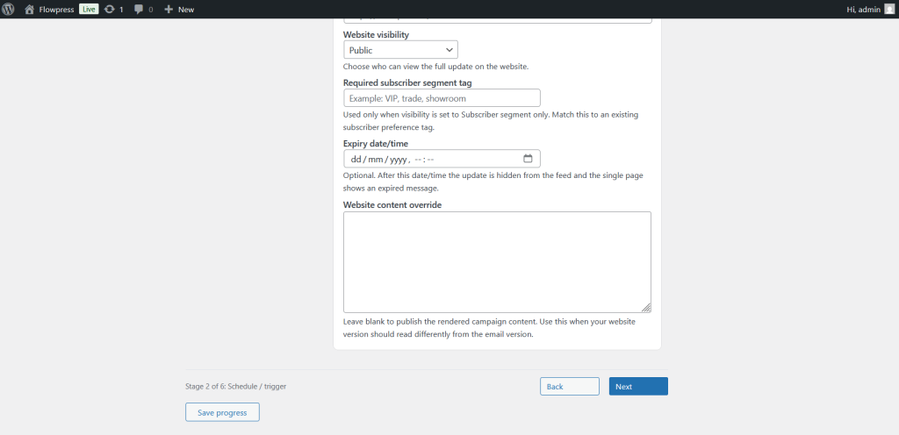This screenshot has width=899, height=435.
Task: Click Save progress
Action: click(222, 412)
